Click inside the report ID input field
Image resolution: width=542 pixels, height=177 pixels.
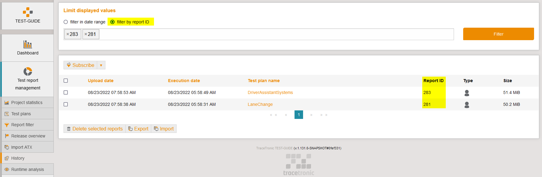pyautogui.click(x=275, y=34)
